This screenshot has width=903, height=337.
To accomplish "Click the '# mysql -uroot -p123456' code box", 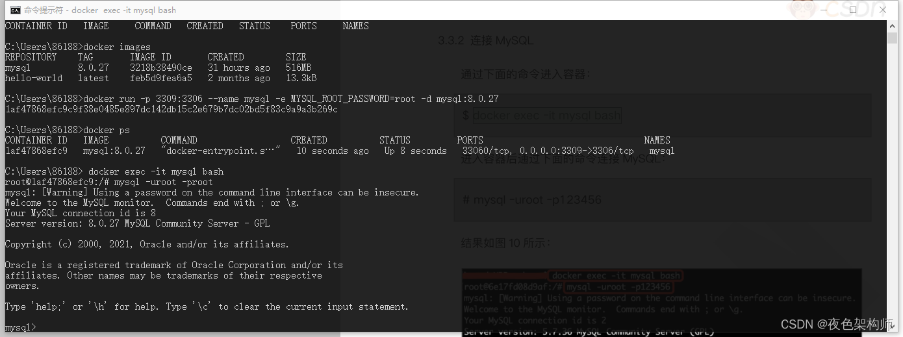I will click(663, 200).
